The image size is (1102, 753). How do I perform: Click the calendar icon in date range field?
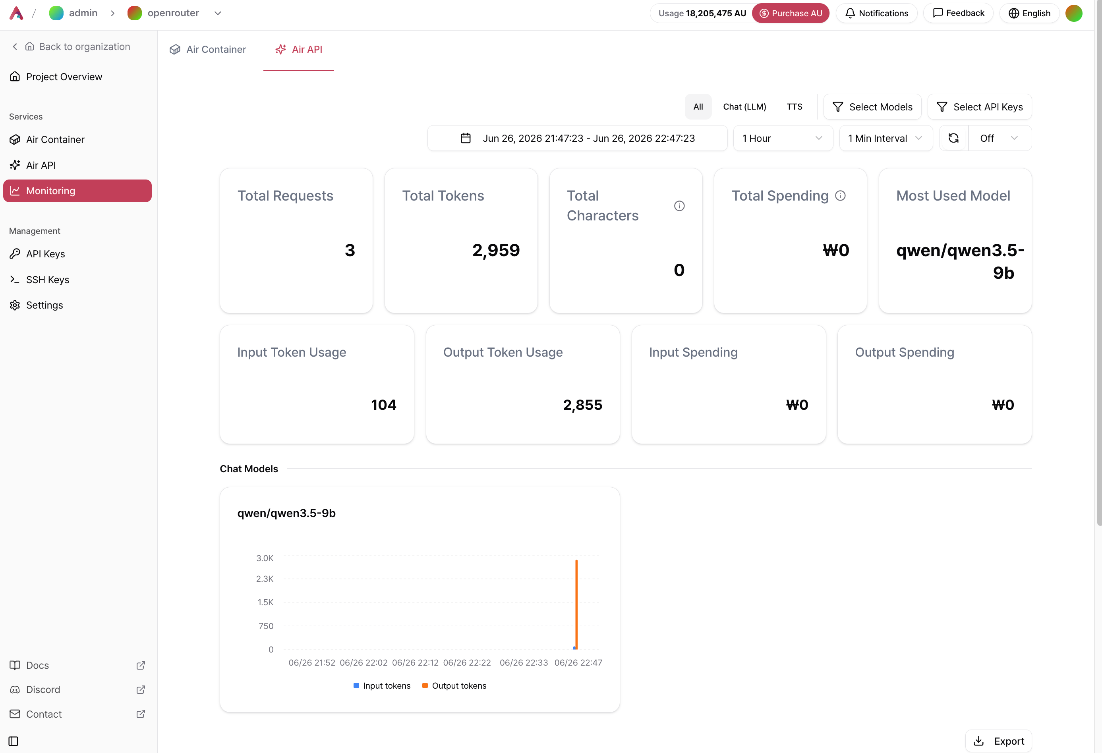point(466,138)
